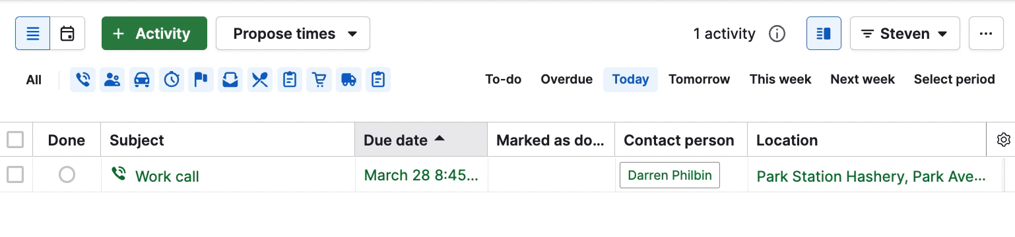Screen dimensions: 1015x237
Task: Filter activities by call type icon
Action: [82, 80]
